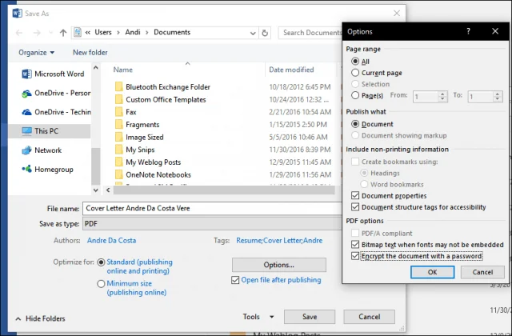This screenshot has height=336, width=512.
Task: Click the Refresh icon beside address bar
Action: [265, 33]
